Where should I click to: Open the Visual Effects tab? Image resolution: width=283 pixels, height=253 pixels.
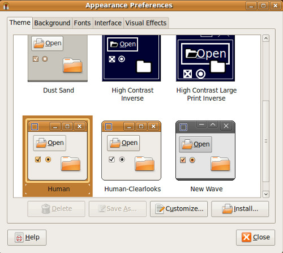point(146,23)
